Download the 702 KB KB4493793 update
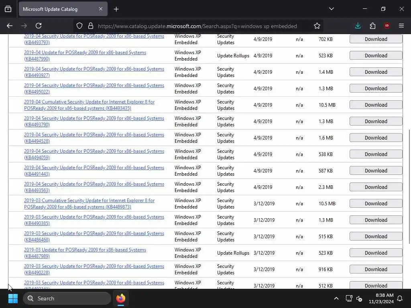Image resolution: width=411 pixels, height=308 pixels. pos(376,39)
